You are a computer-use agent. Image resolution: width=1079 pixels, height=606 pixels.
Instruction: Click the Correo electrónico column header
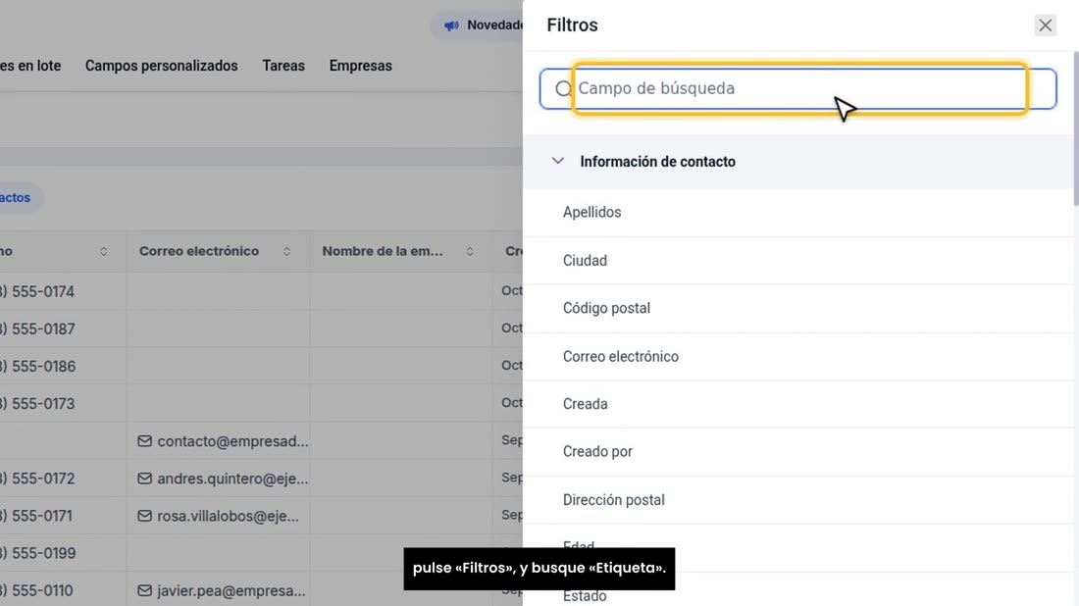tap(199, 252)
